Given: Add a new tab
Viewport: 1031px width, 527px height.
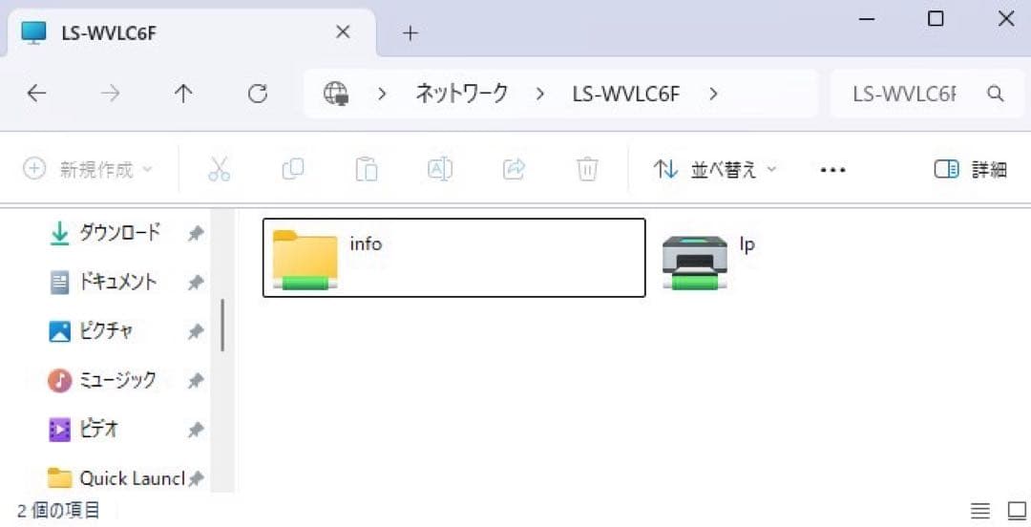Looking at the screenshot, I should 410,32.
